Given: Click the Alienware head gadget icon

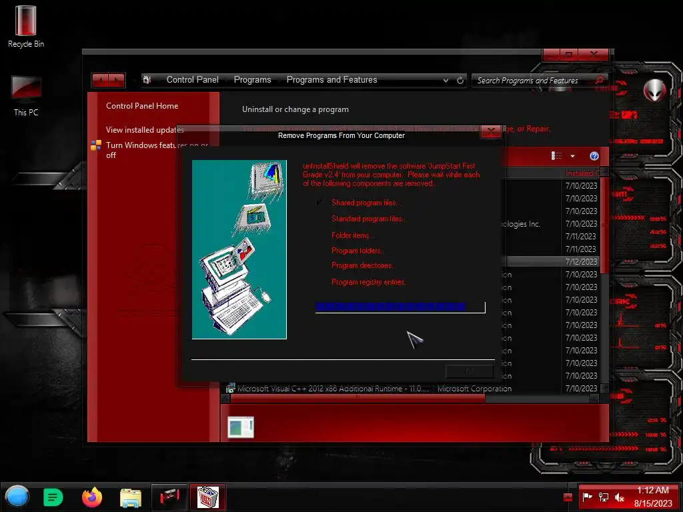Looking at the screenshot, I should (655, 90).
